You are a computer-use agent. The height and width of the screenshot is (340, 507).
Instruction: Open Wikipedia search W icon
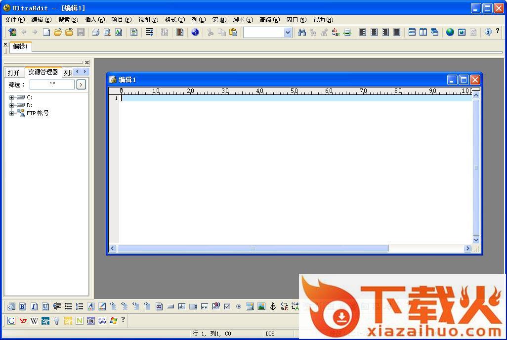(x=34, y=321)
